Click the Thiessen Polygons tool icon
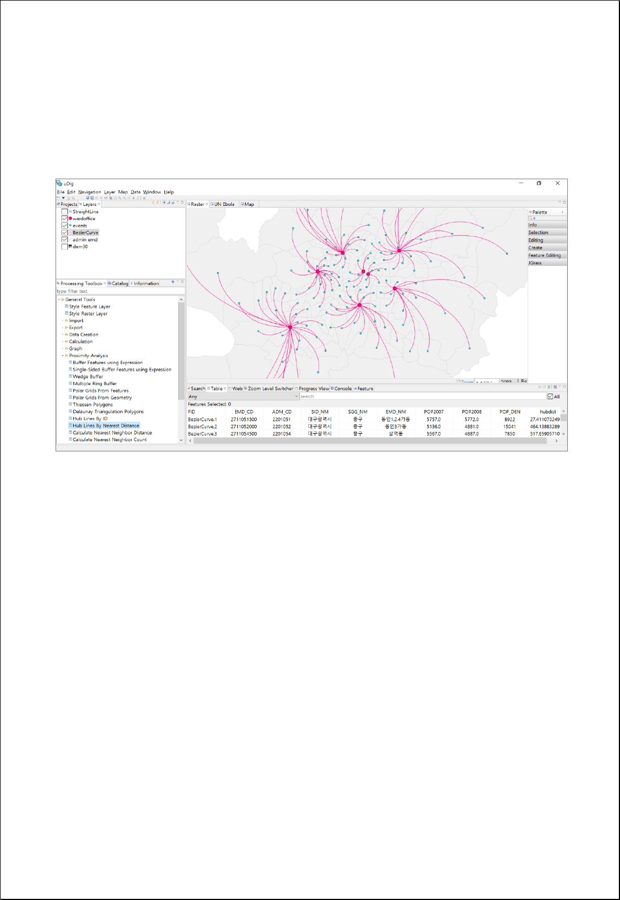This screenshot has width=620, height=900. point(70,405)
